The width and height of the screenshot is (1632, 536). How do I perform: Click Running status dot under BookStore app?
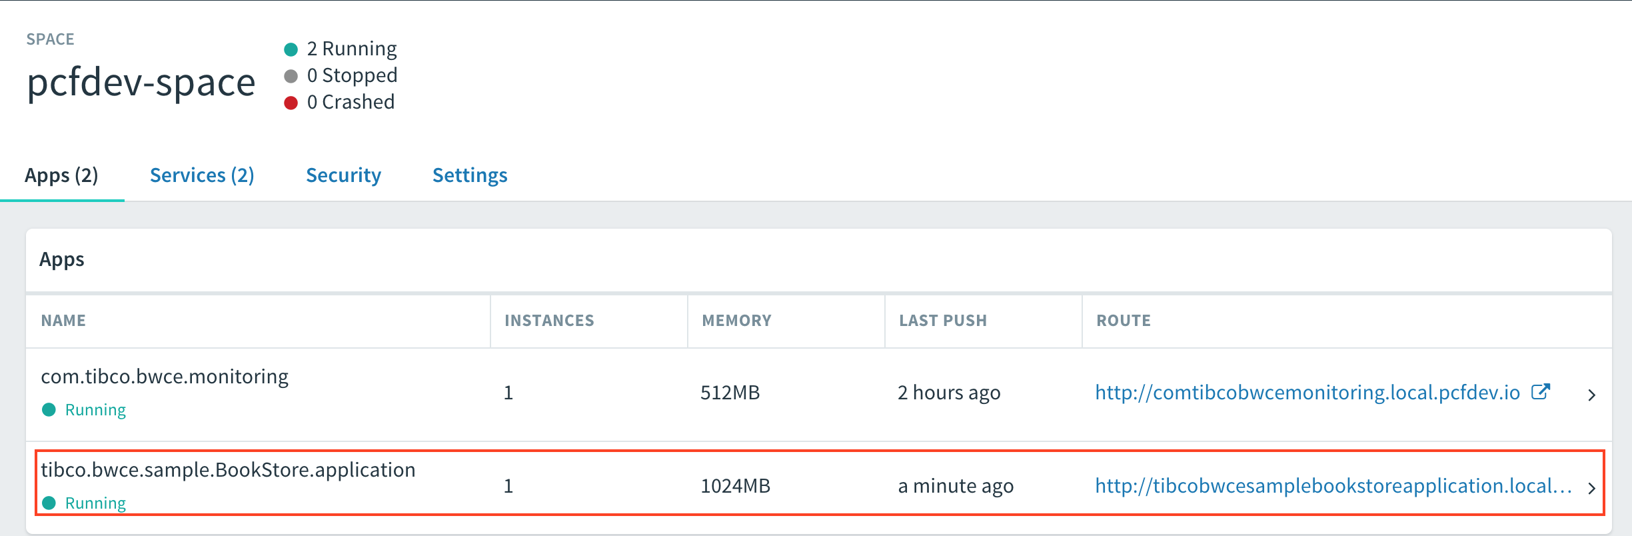click(x=49, y=503)
